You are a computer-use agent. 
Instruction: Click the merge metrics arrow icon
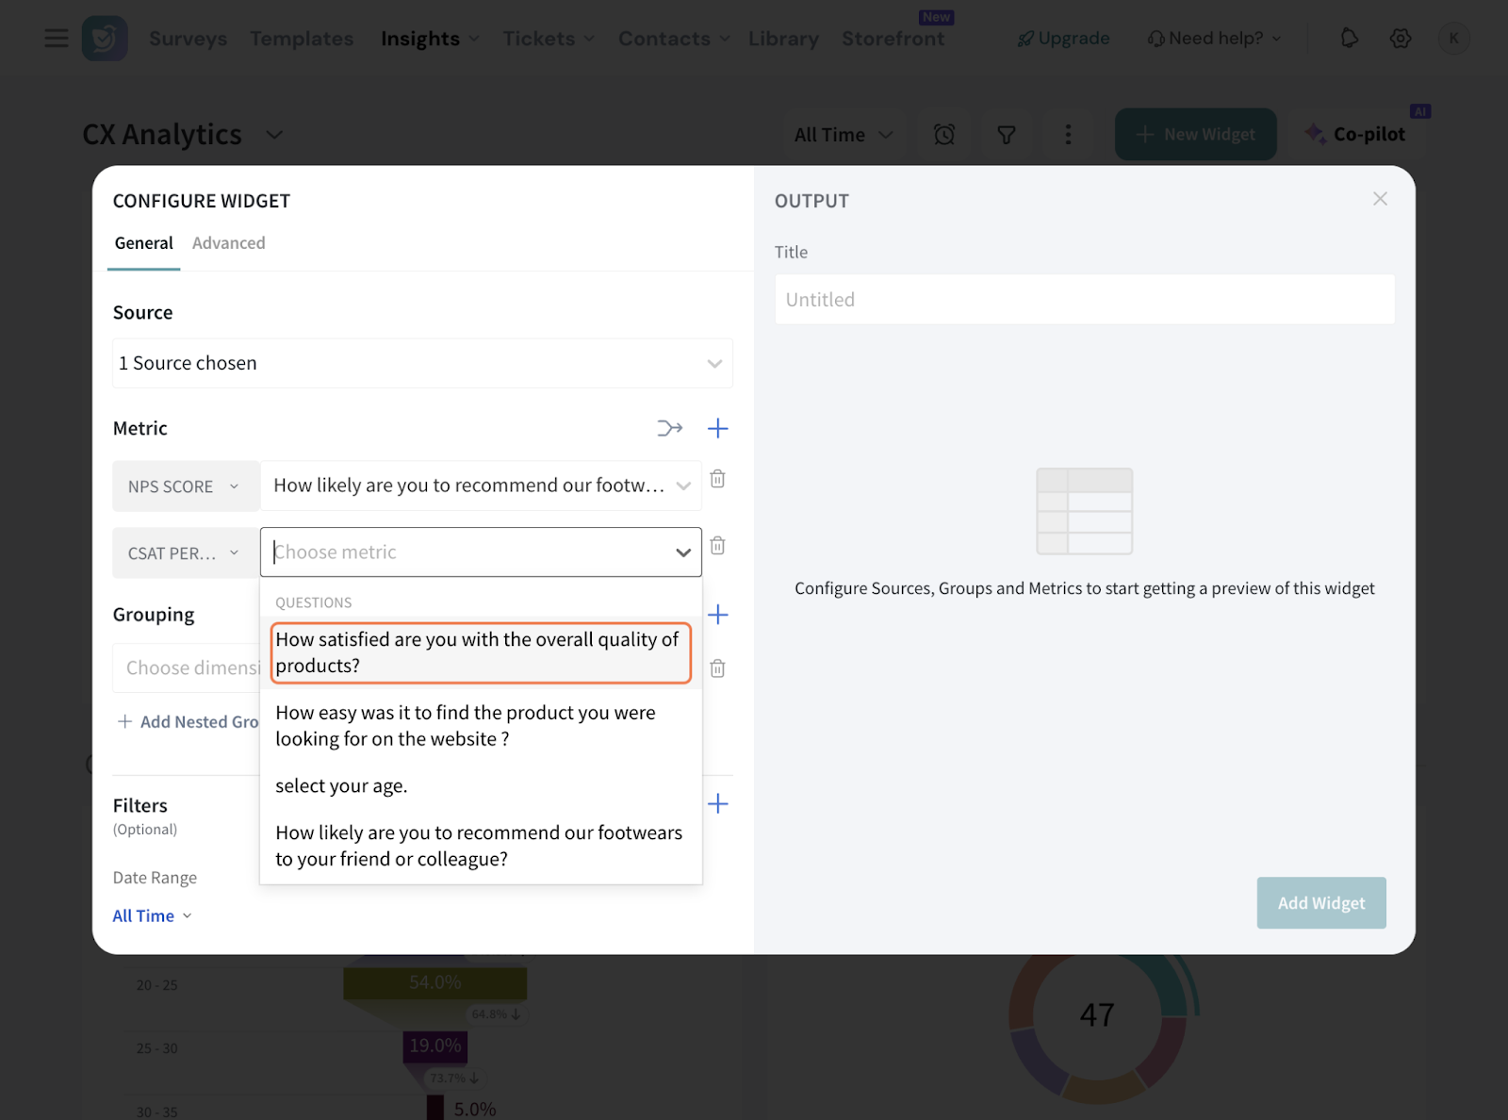(669, 429)
